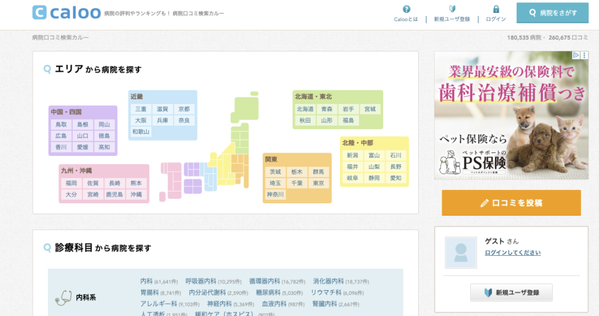
Task: Select 大阪 in the 近畿 region
Action: [x=141, y=120]
